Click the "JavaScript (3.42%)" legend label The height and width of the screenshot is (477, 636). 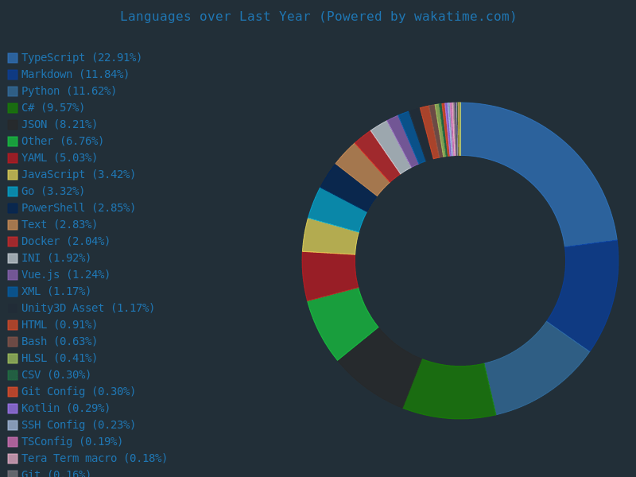pyautogui.click(x=78, y=175)
